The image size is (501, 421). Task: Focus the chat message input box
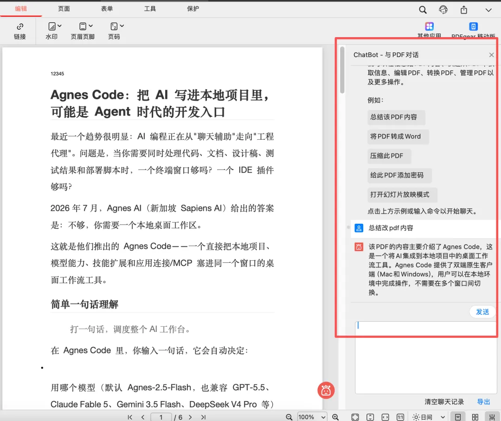(425, 358)
